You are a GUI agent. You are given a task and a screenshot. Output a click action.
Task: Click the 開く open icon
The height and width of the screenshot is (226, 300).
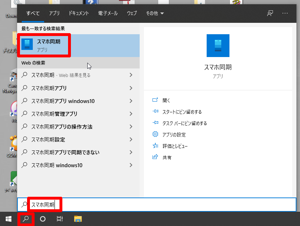coord(155,100)
